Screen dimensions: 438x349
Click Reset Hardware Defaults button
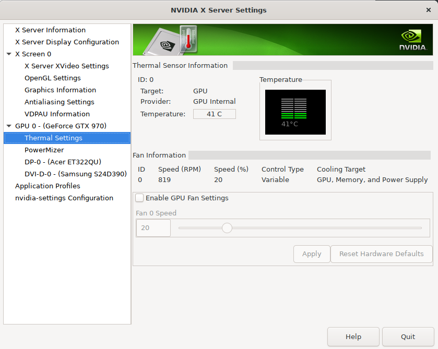[381, 254]
